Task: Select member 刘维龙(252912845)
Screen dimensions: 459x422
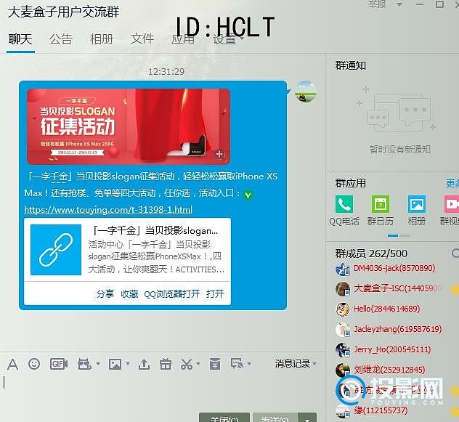Action: 389,370
